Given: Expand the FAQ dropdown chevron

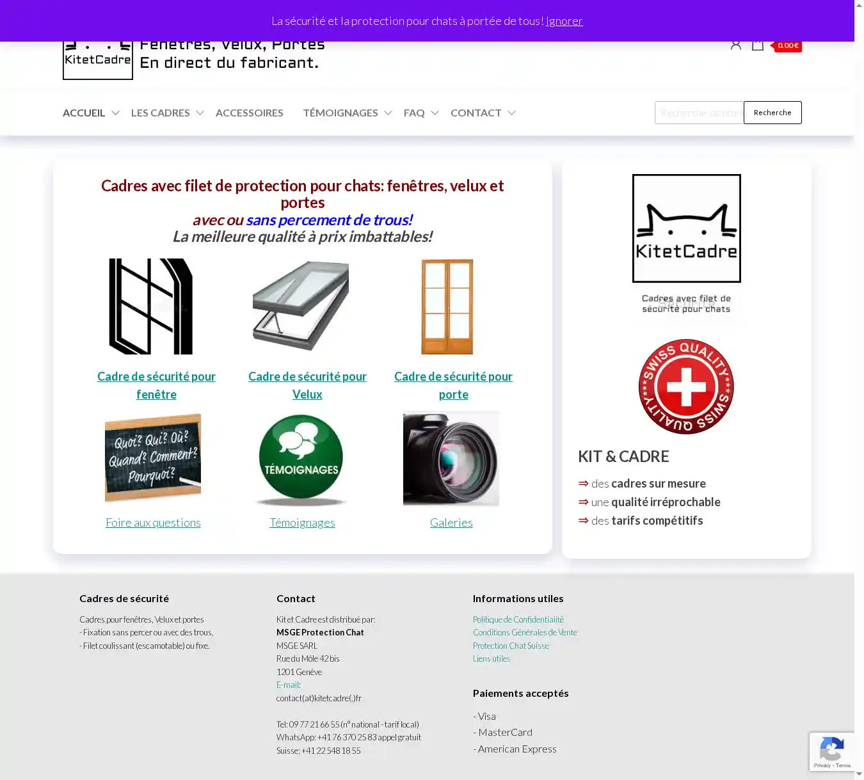Looking at the screenshot, I should (x=435, y=113).
